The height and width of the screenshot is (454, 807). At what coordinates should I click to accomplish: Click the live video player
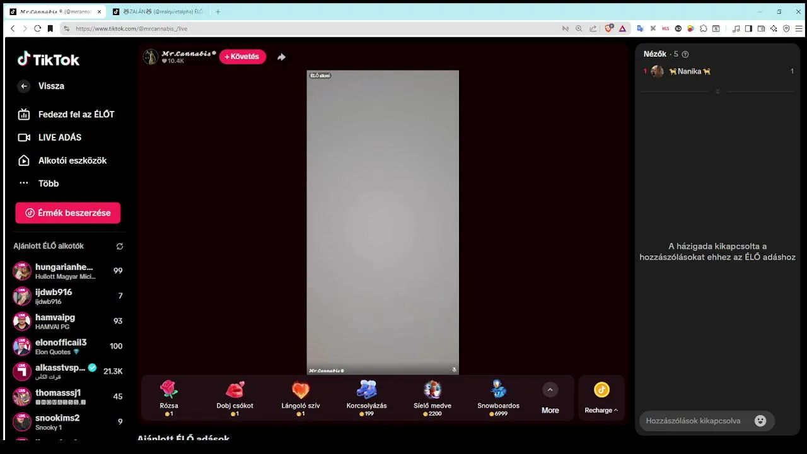pos(383,223)
